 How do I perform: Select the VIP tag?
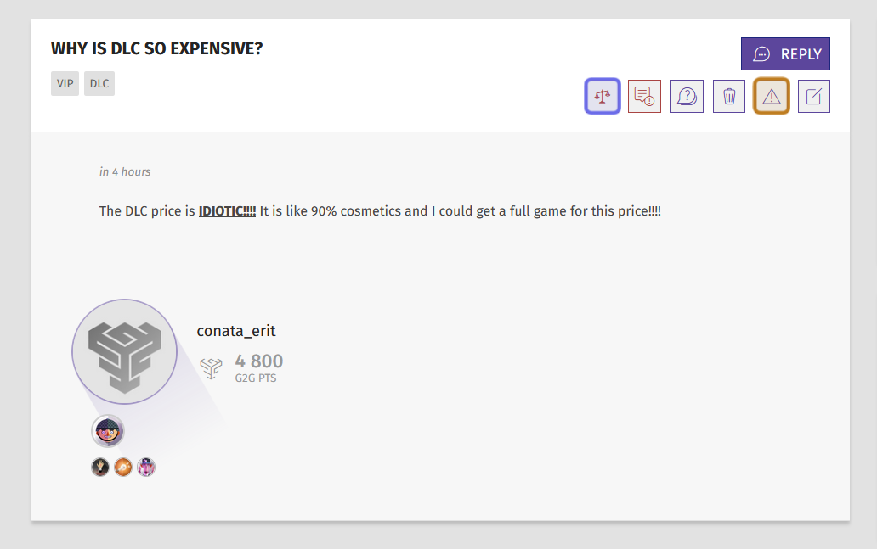(x=65, y=83)
